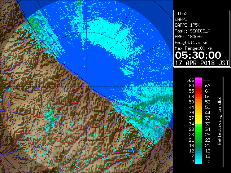Click the bright green swatch beside 28
The image size is (231, 173).
pos(199,129)
